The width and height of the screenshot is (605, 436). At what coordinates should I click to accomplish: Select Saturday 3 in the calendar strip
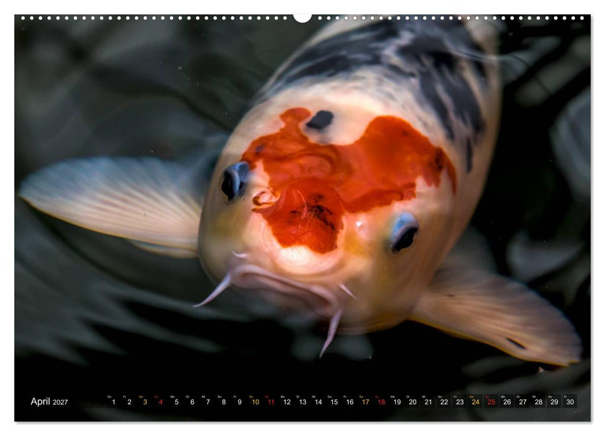pos(145,401)
